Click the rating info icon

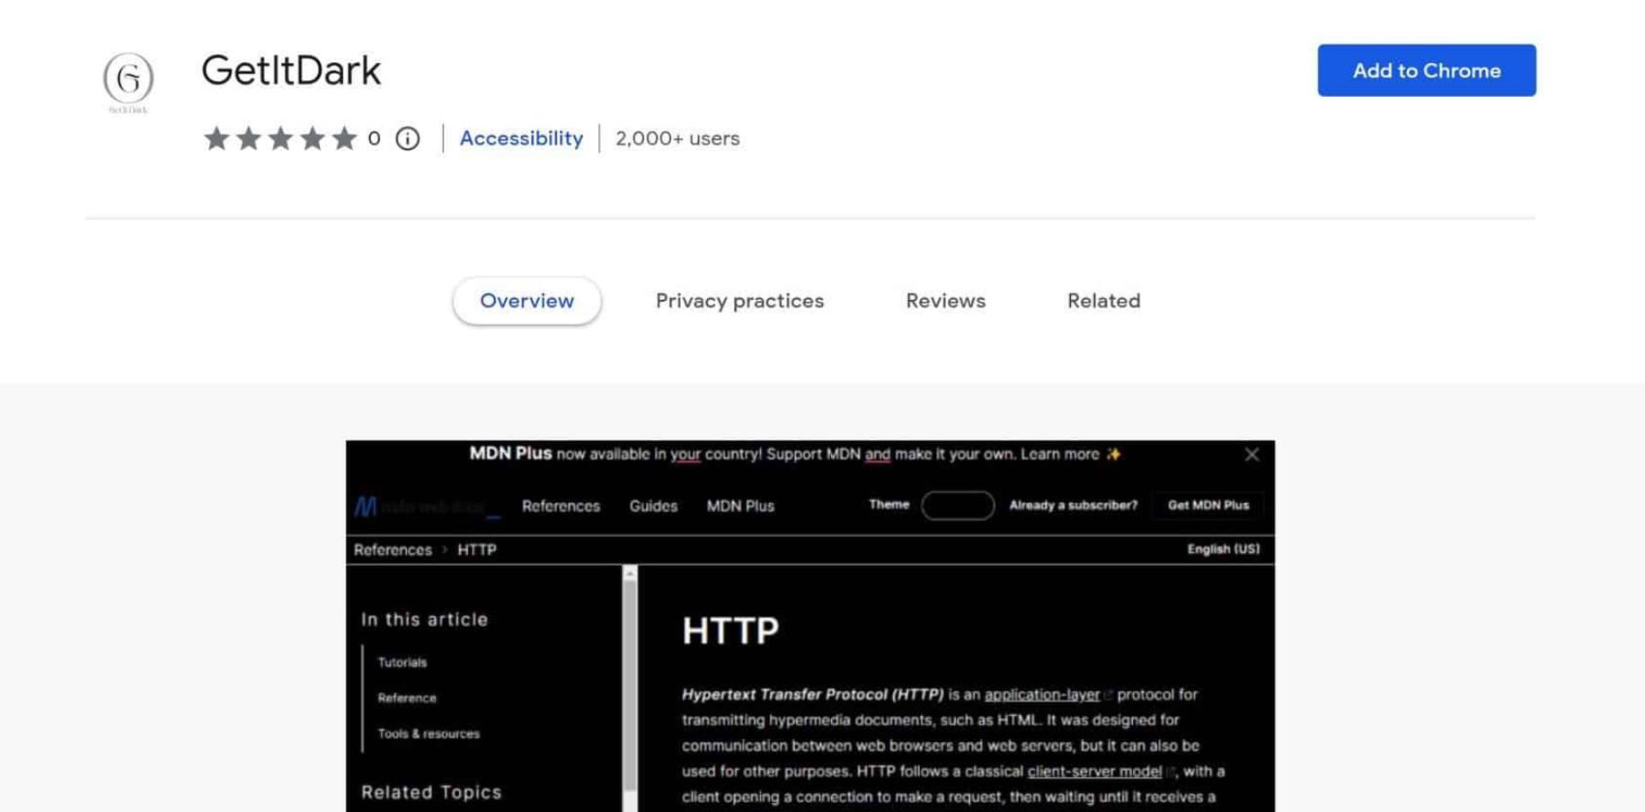408,138
